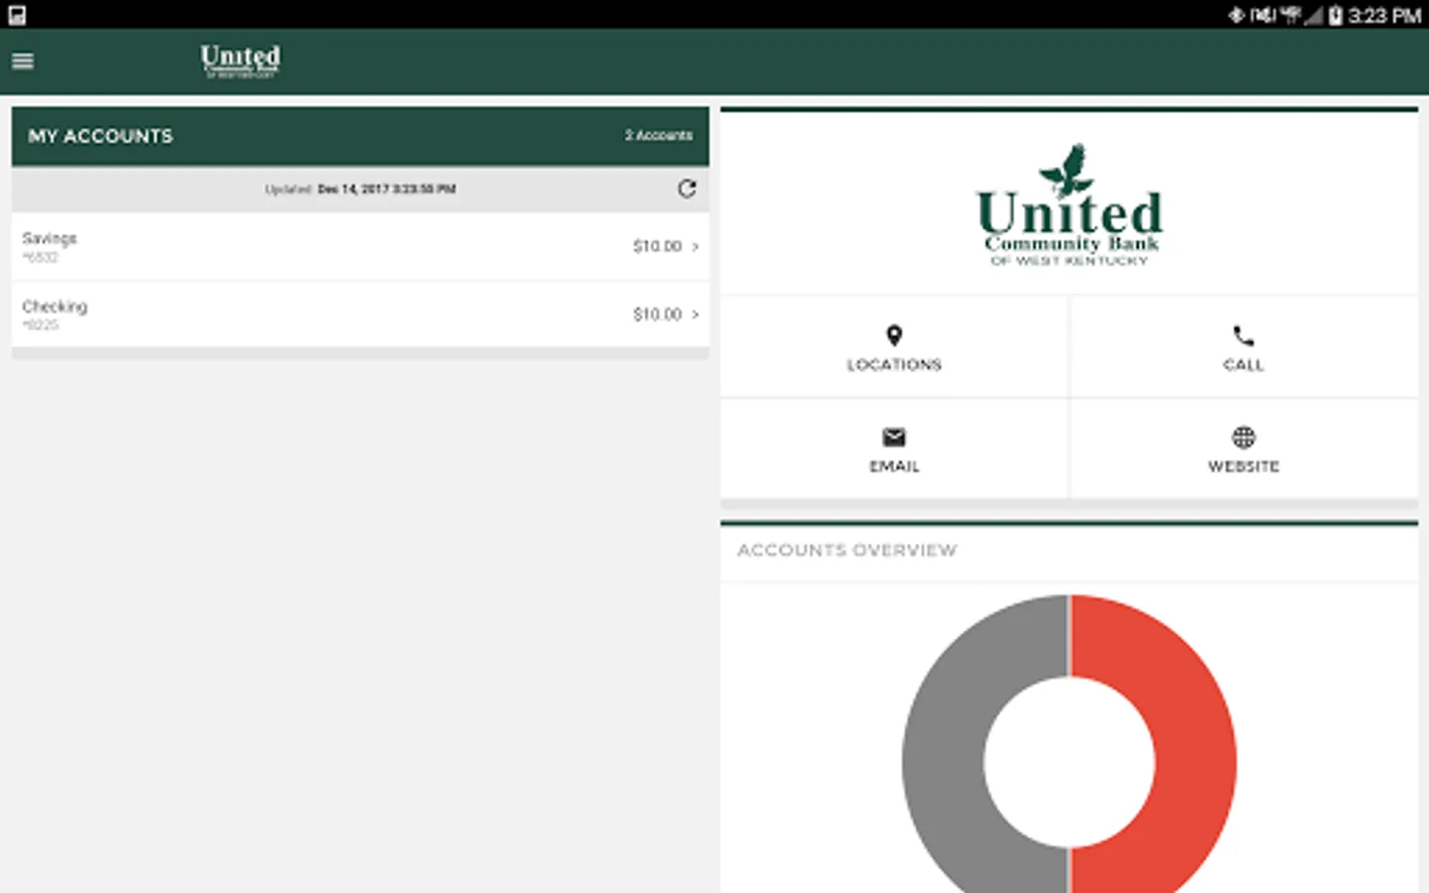
Task: Click the 2 Accounts count label
Action: click(659, 136)
